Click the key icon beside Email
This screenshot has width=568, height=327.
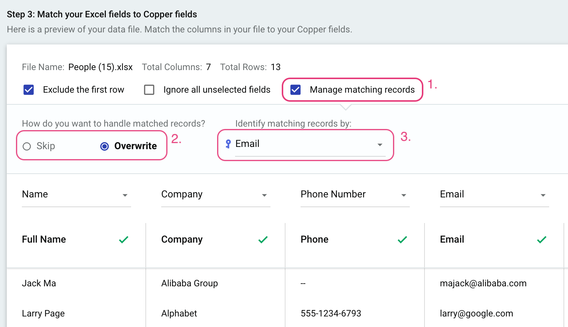[x=228, y=144]
